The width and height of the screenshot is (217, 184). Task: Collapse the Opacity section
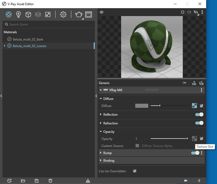(x=101, y=132)
